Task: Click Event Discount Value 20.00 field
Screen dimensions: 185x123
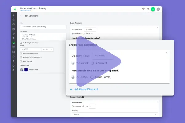Action: (90, 29)
